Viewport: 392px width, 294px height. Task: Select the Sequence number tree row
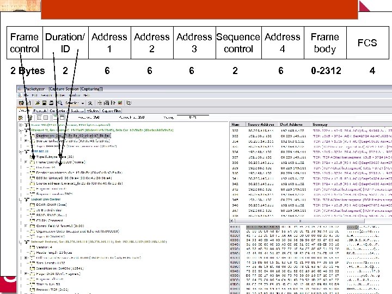54,194
